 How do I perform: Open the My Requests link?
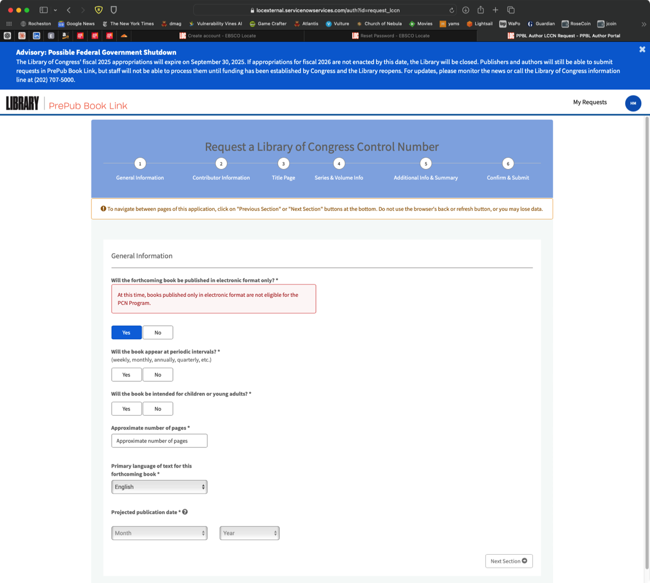coord(590,102)
